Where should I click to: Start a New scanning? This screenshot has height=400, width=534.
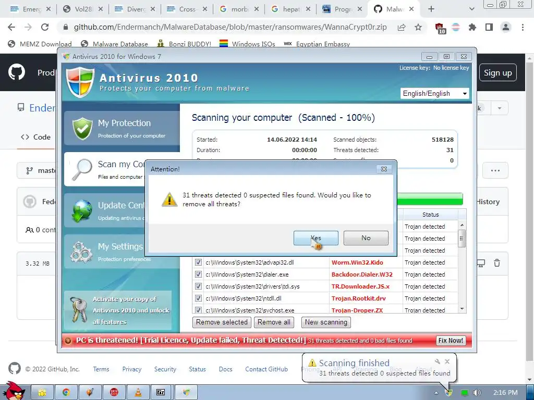point(326,322)
